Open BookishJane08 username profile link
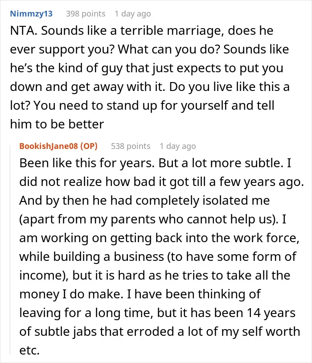312x363 pixels. tap(49, 146)
